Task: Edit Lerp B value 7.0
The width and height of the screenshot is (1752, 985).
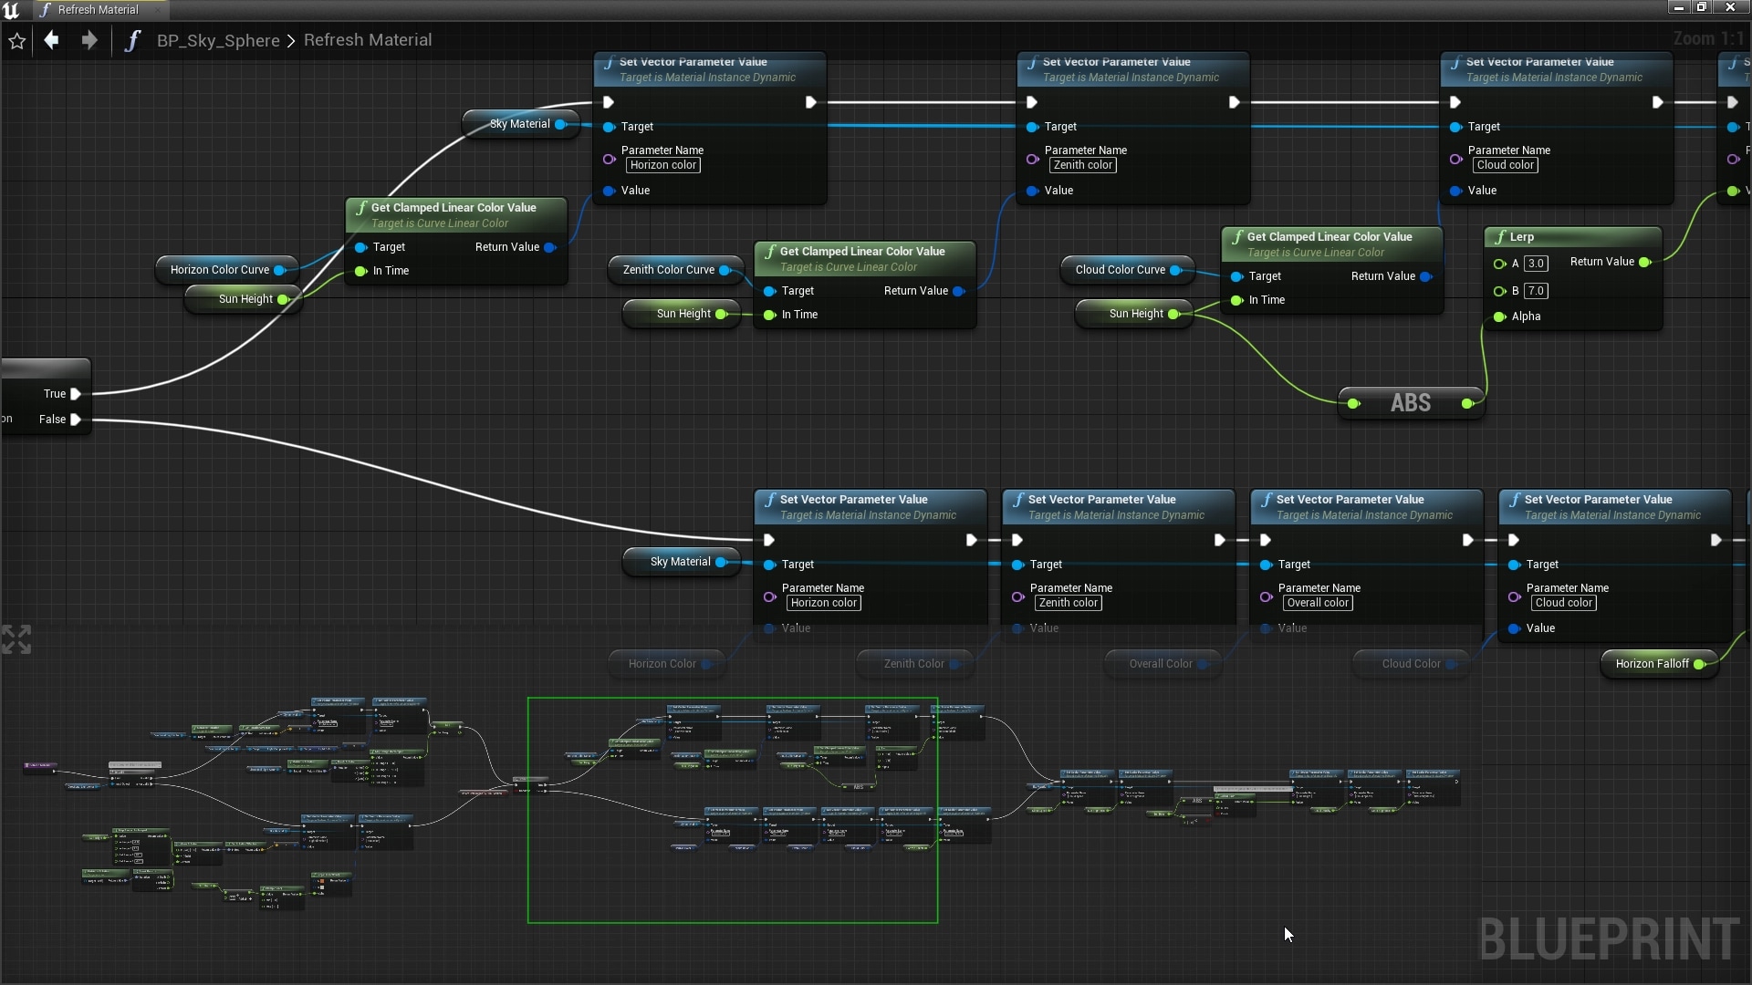Action: pyautogui.click(x=1537, y=291)
